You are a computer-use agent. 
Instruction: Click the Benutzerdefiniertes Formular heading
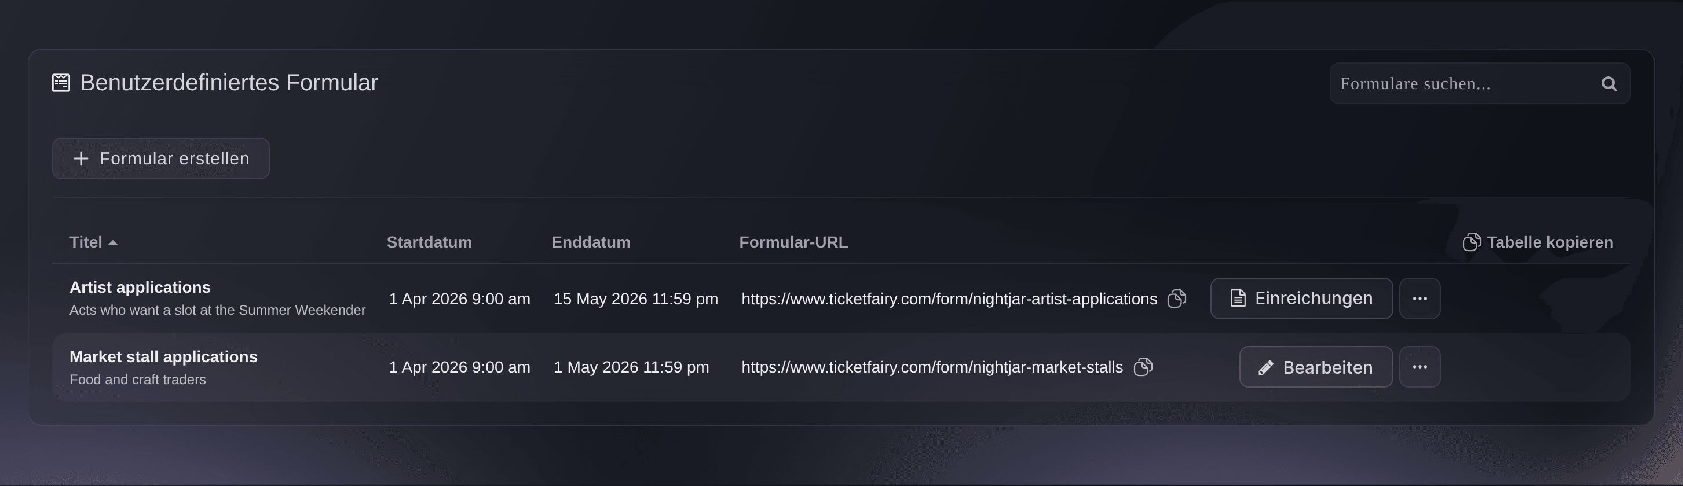point(229,83)
